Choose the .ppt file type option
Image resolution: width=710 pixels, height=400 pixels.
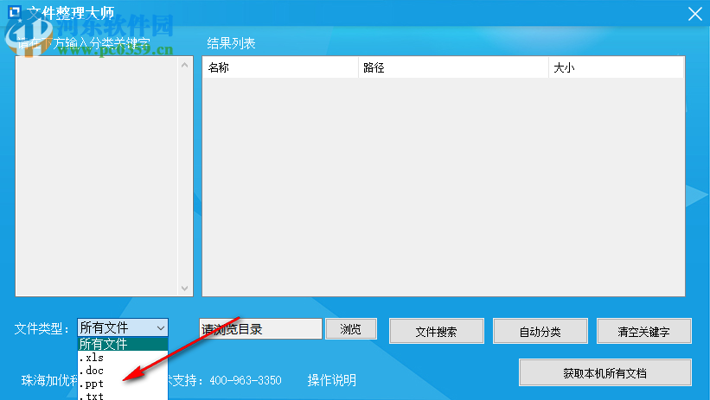coord(123,384)
